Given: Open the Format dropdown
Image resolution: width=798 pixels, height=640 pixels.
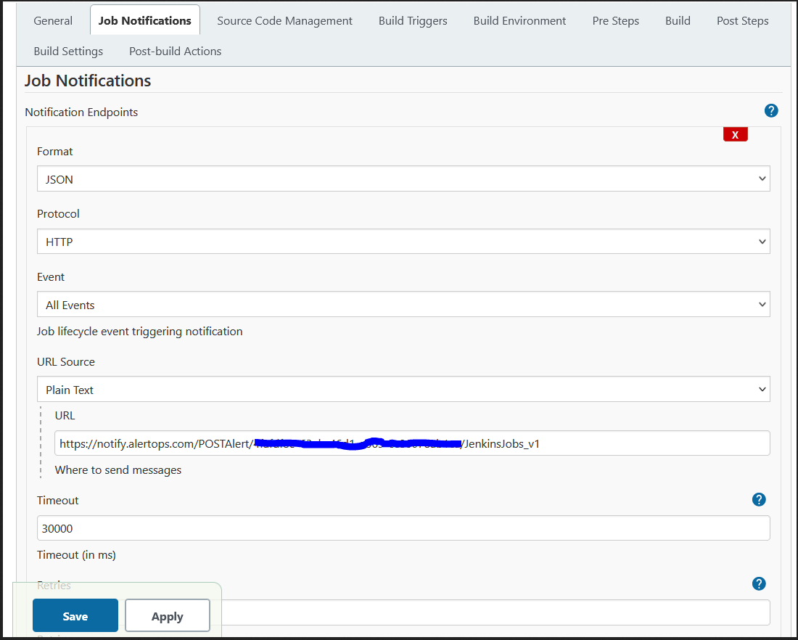Looking at the screenshot, I should pyautogui.click(x=403, y=179).
